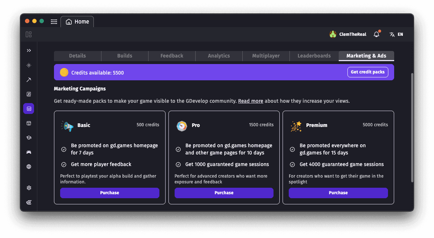Open the Community globe icon

[x=29, y=167]
